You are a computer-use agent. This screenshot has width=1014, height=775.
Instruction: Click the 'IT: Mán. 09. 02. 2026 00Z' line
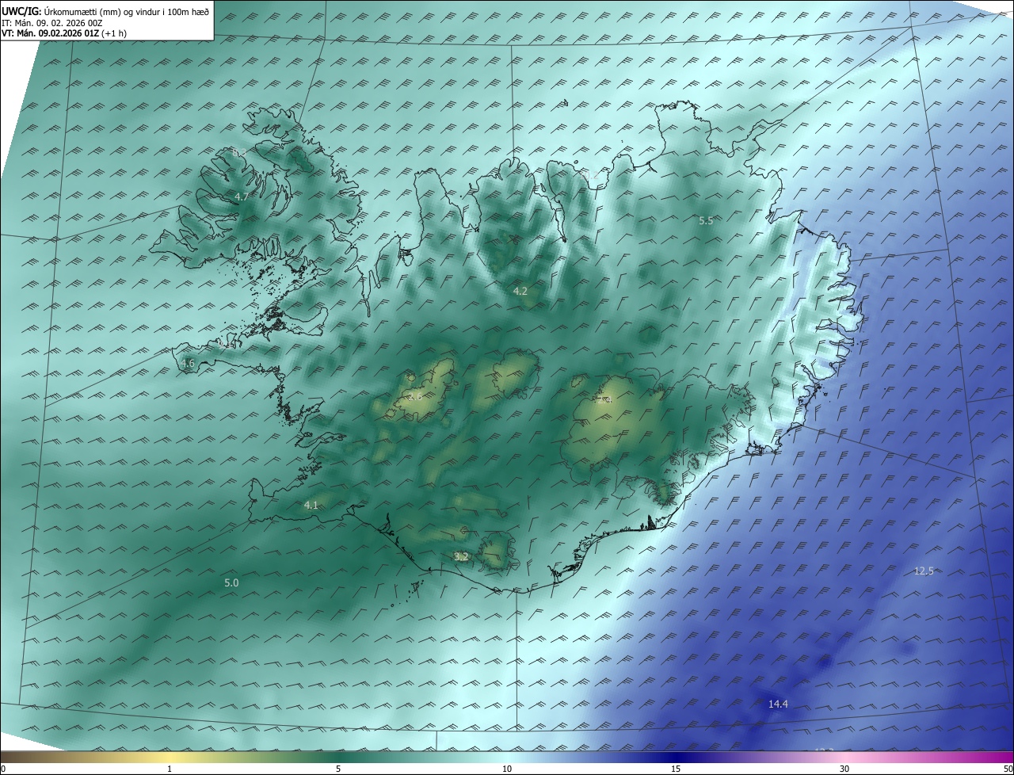[51, 22]
